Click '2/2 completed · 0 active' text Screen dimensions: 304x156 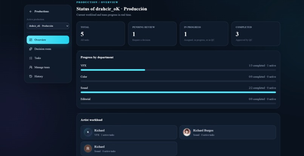pos(262,88)
